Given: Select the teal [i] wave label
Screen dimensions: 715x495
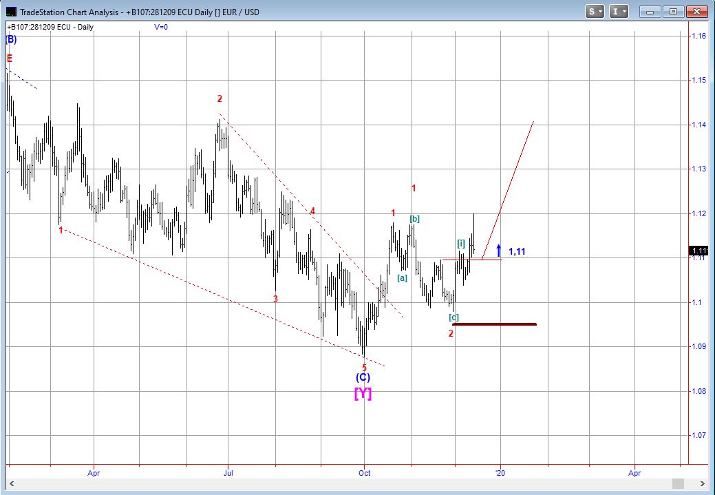Looking at the screenshot, I should 461,244.
